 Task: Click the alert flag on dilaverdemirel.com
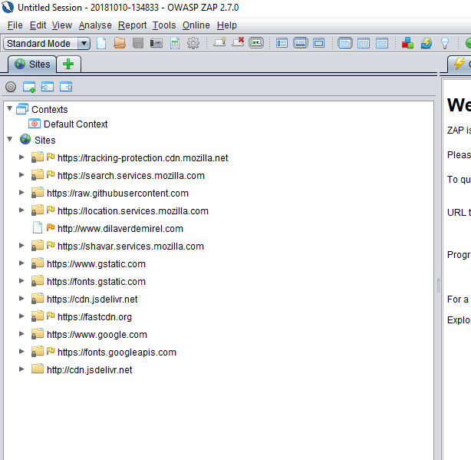coord(51,227)
